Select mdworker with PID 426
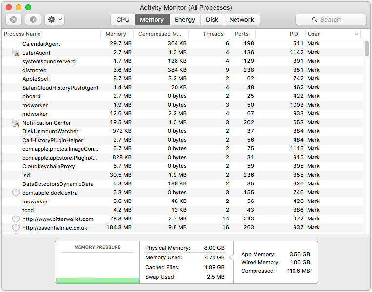This screenshot has height=292, width=372. 182,201
